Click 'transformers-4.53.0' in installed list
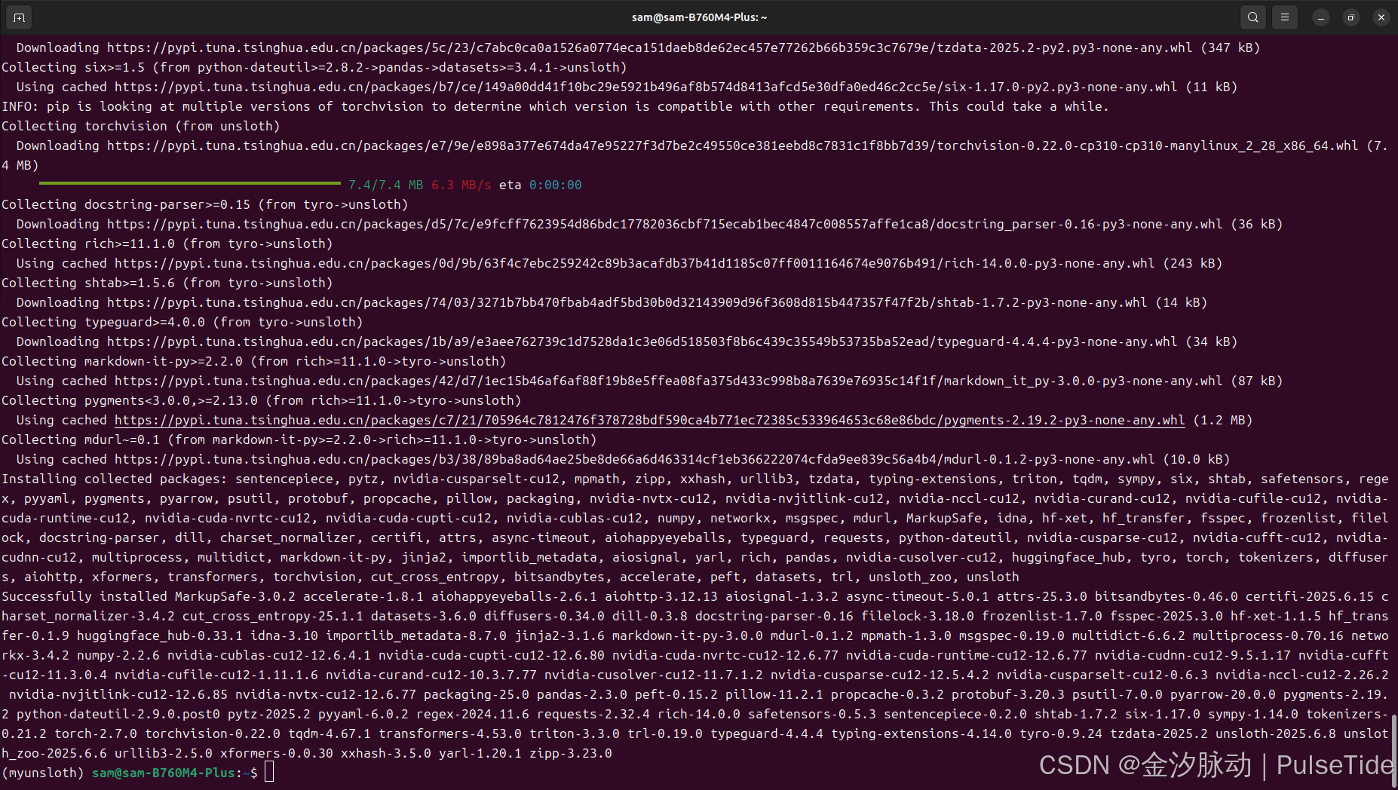1398x790 pixels. [x=449, y=733]
